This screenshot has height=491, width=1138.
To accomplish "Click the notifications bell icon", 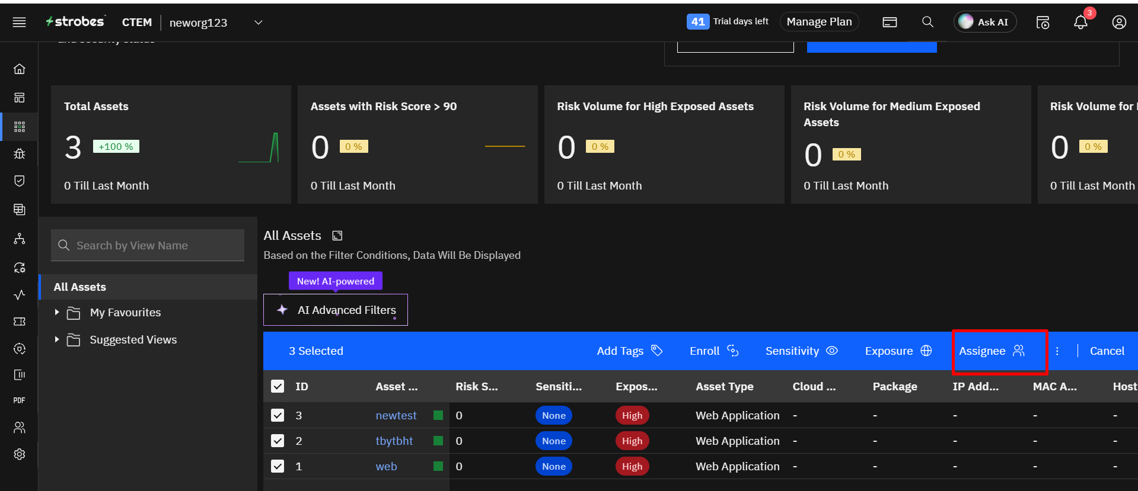I will coord(1080,23).
